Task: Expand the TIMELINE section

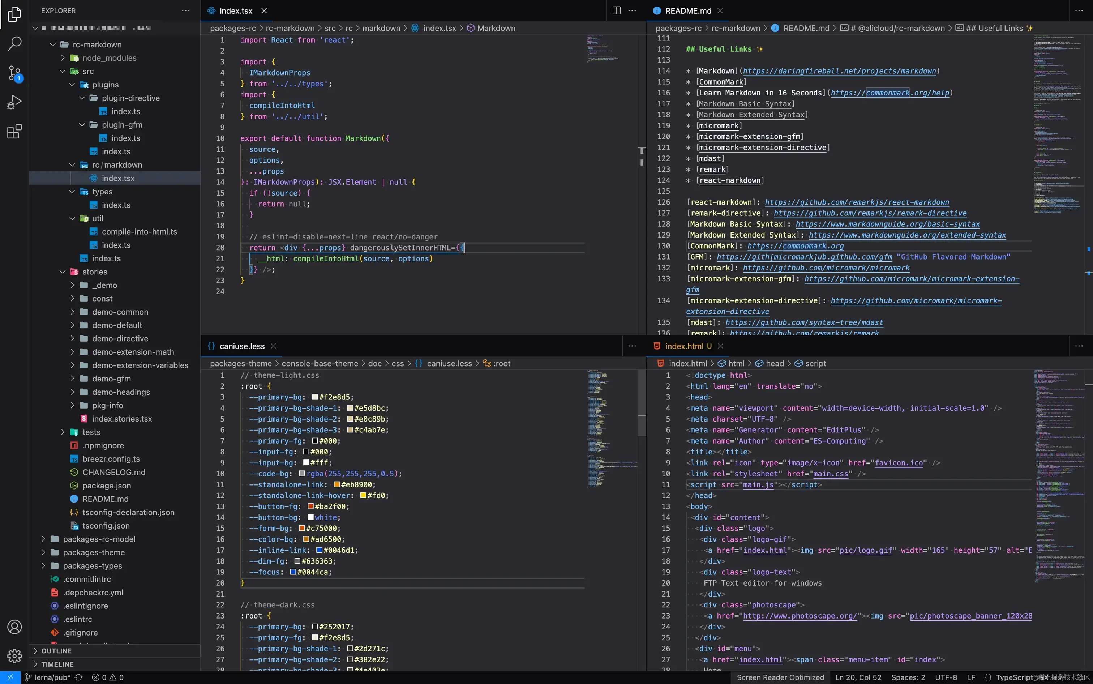Action: [57, 664]
